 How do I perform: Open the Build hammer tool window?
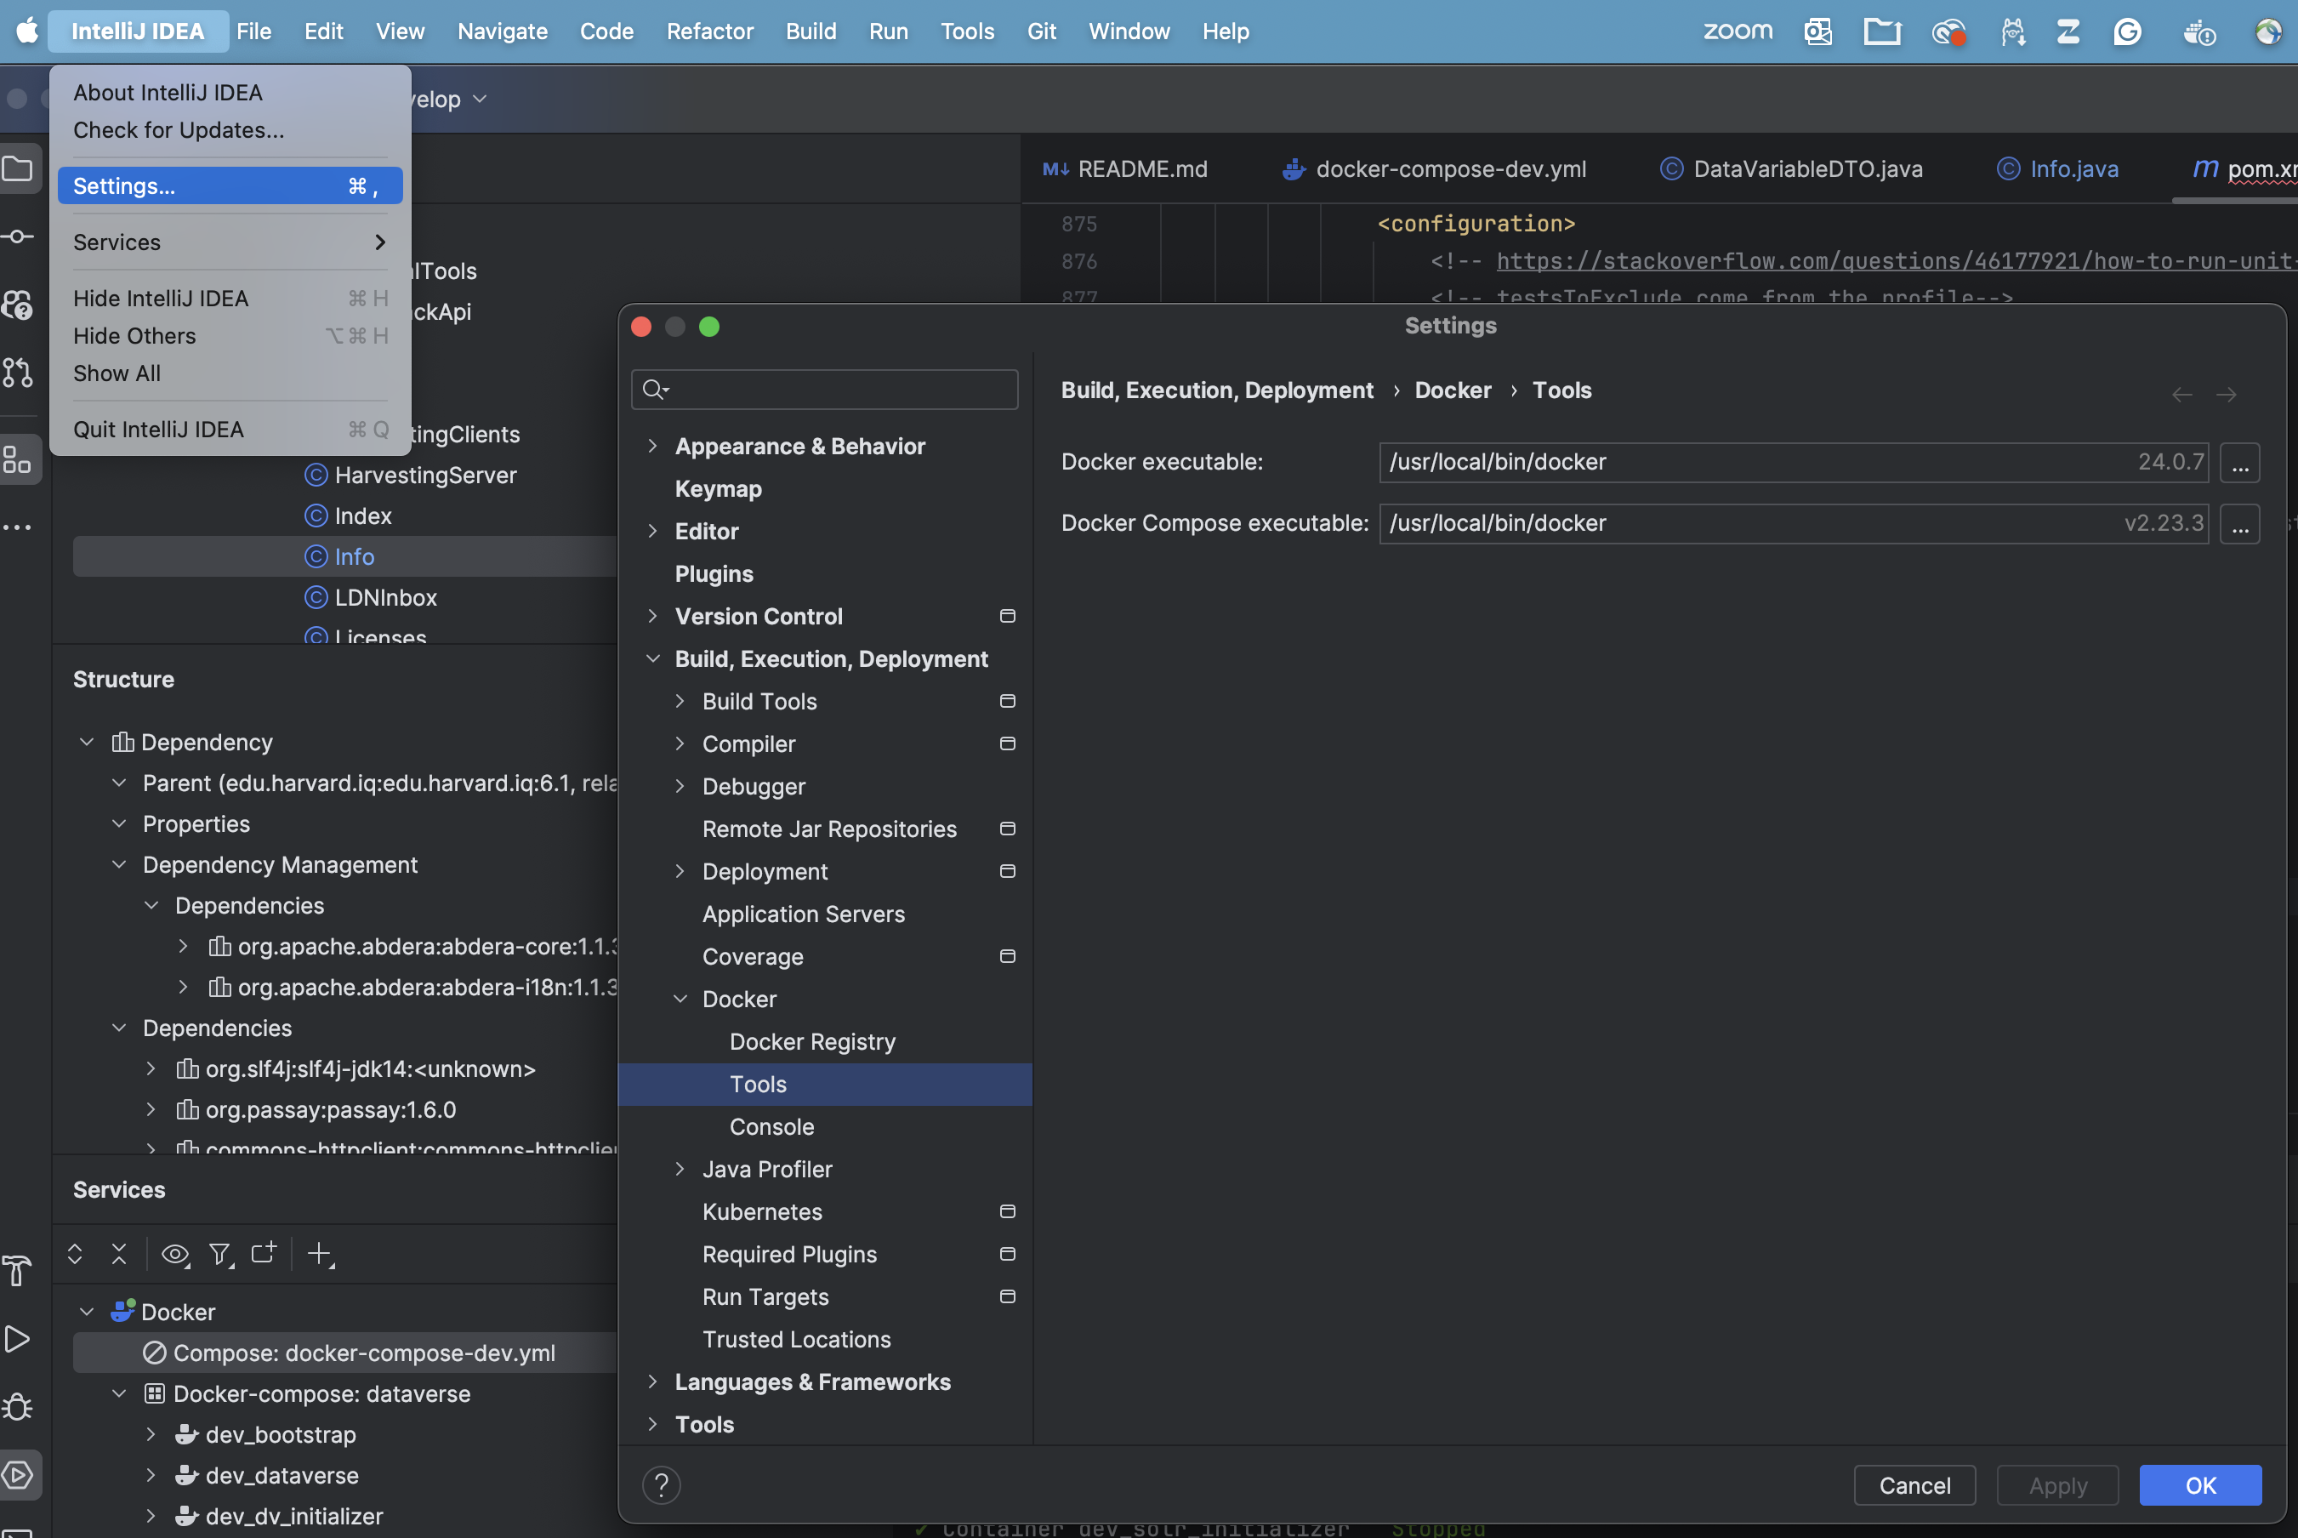[x=18, y=1270]
